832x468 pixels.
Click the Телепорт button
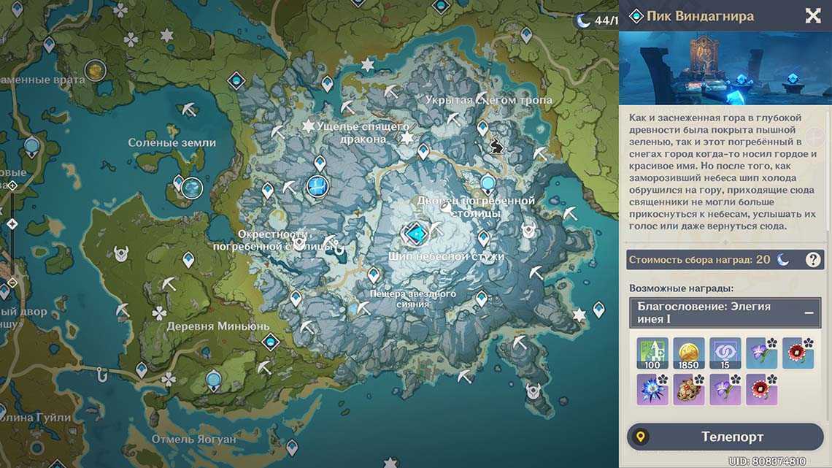(x=725, y=437)
